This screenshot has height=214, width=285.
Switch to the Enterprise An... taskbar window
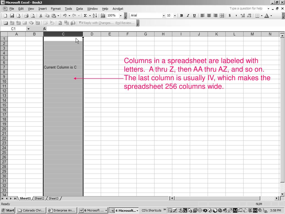62,210
